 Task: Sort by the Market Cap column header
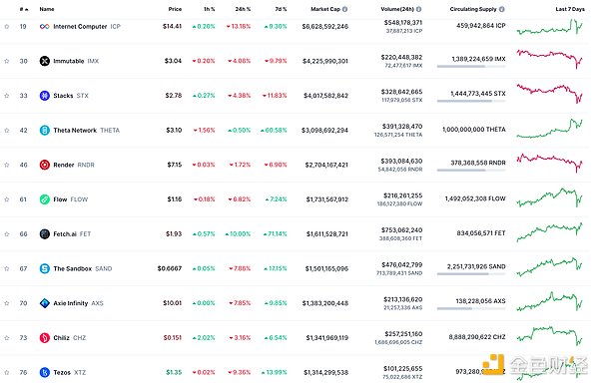[x=325, y=9]
